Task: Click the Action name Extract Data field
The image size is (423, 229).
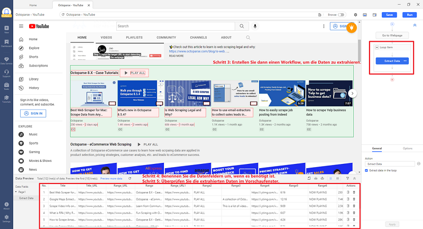Action: pyautogui.click(x=390, y=164)
